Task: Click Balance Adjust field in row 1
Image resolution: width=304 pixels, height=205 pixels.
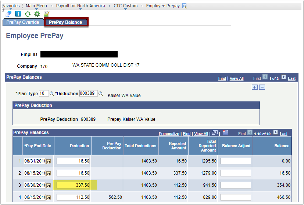Action: click(x=236, y=161)
